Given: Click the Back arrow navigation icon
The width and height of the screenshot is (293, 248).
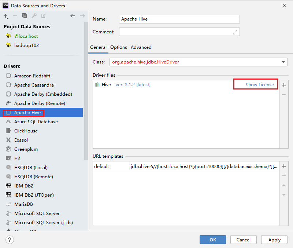Looking at the screenshot, I should click(73, 16).
